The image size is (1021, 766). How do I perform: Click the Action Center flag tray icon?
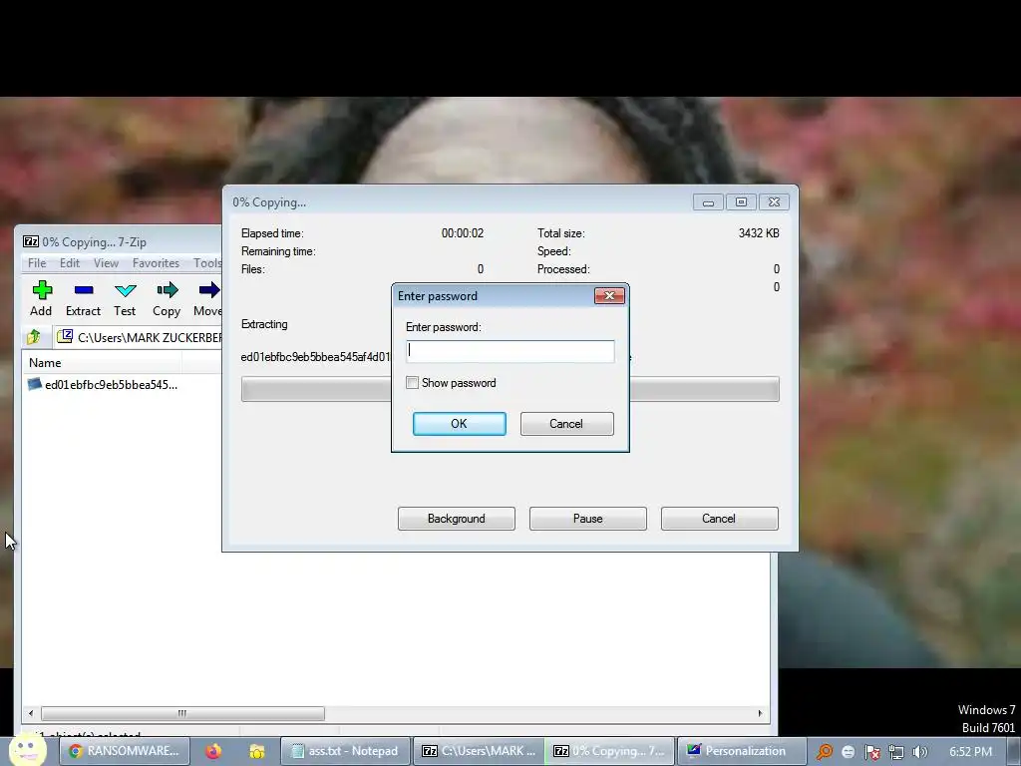point(871,752)
